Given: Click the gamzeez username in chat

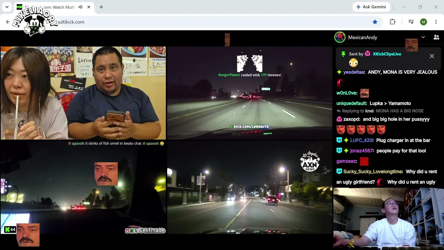Looking at the screenshot, I should click(347, 161).
